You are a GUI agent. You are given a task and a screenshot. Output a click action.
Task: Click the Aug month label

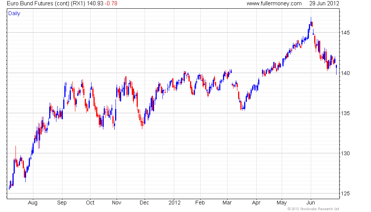[33, 203]
